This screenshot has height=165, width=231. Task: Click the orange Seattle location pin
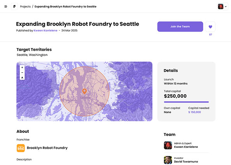pyautogui.click(x=84, y=91)
